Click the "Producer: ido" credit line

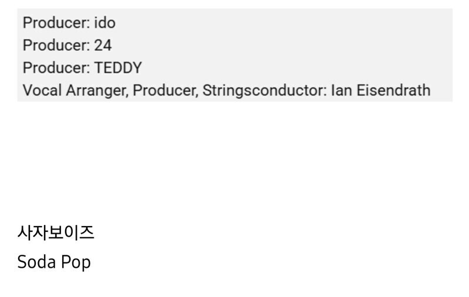click(69, 23)
